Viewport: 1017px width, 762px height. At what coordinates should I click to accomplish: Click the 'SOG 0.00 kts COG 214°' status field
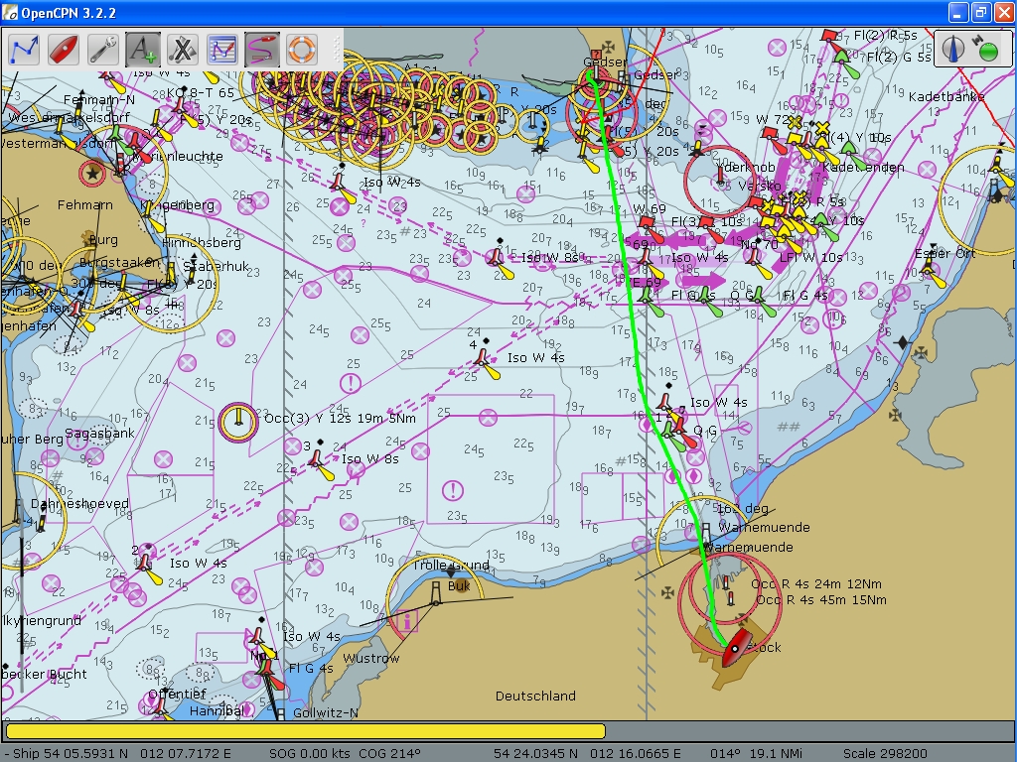point(345,754)
